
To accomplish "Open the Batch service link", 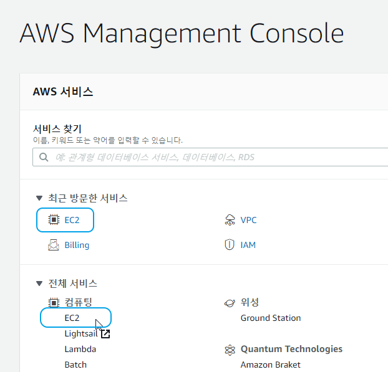I will pos(75,365).
